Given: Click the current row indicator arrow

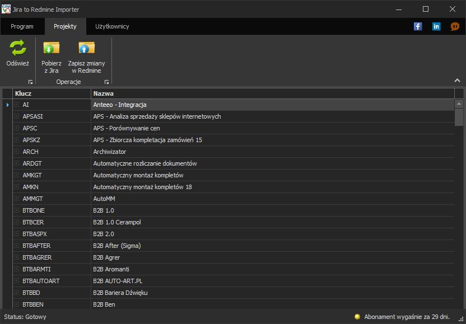Looking at the screenshot, I should (x=7, y=105).
